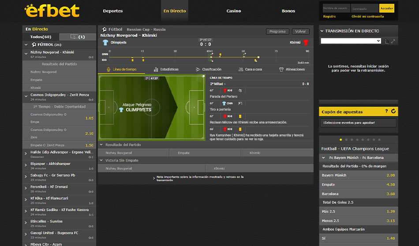This screenshot has height=246, width=419.
Task: Click the blue ONN jersey in timeline list
Action: click(x=224, y=103)
